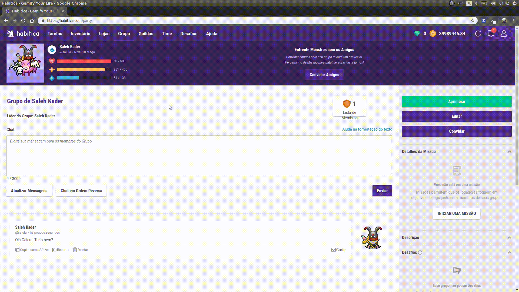Open the Time menu item

[167, 34]
